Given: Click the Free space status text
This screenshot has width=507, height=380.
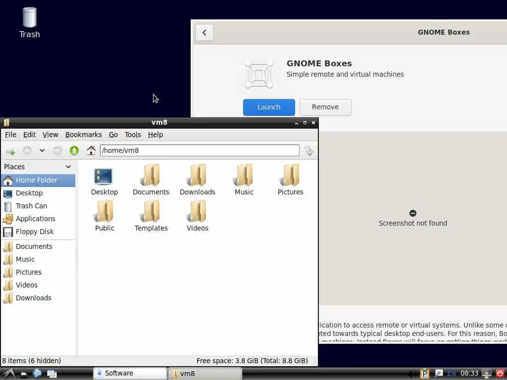Looking at the screenshot, I should [252, 361].
